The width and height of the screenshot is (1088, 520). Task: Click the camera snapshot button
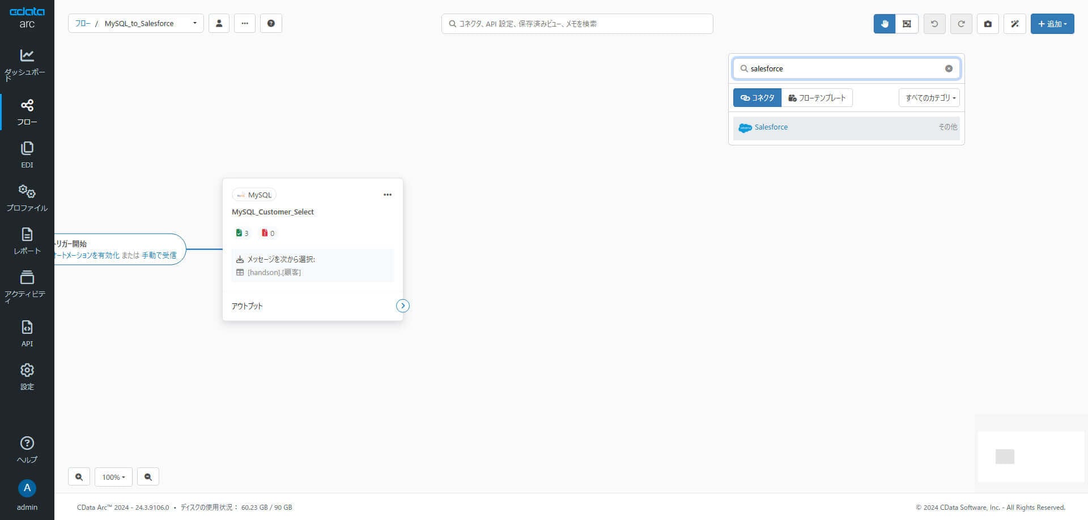(x=988, y=24)
